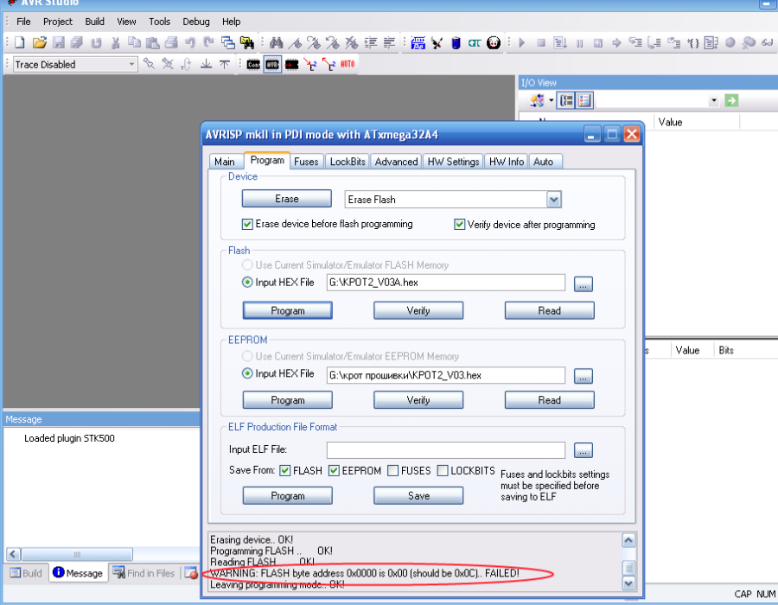Browse for the Flash HEX file
Viewport: 778px width, 605px height.
point(583,284)
